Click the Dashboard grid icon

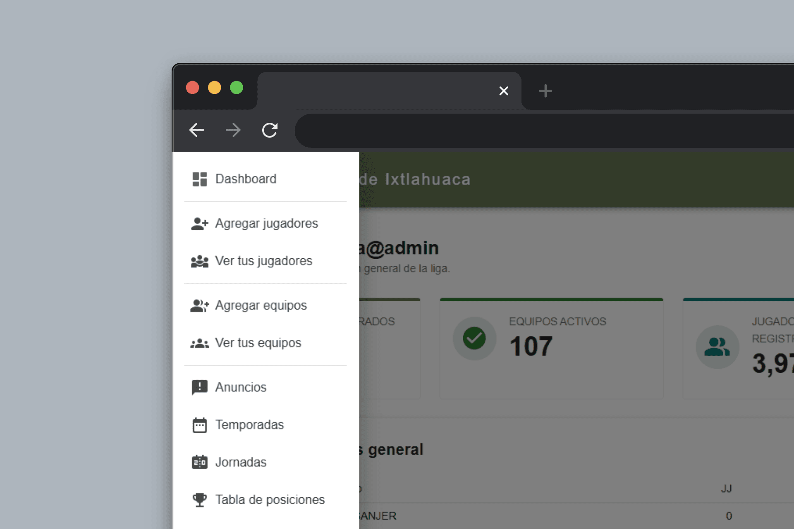point(200,179)
